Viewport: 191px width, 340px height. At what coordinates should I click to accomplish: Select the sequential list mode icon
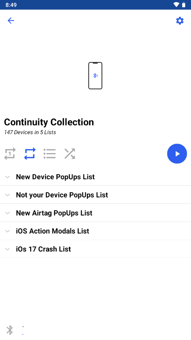tap(50, 154)
